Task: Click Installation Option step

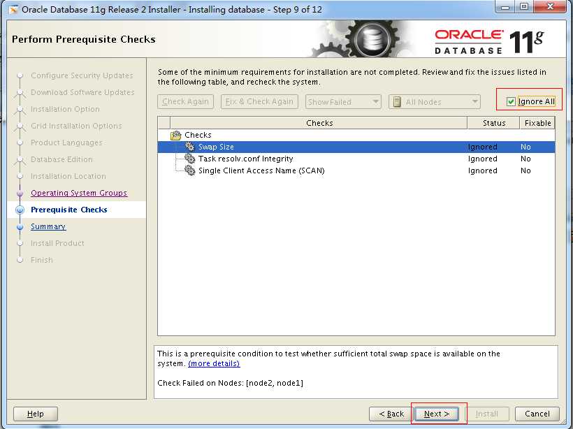Action: click(x=65, y=109)
